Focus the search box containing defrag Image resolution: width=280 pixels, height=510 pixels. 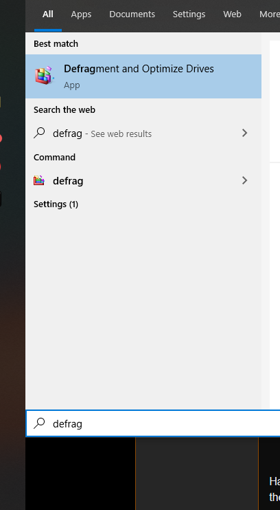click(153, 423)
